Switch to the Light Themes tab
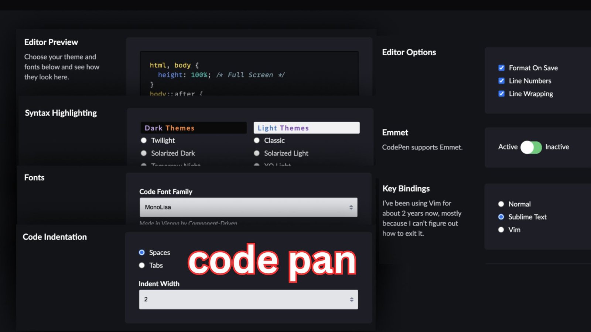 coord(306,128)
